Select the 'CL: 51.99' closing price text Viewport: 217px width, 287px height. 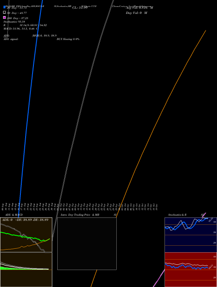click(x=80, y=8)
